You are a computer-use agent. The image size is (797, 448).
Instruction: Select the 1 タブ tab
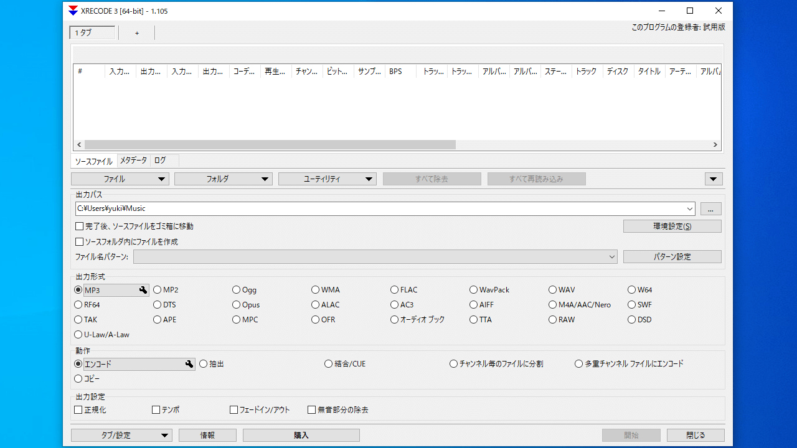(92, 33)
